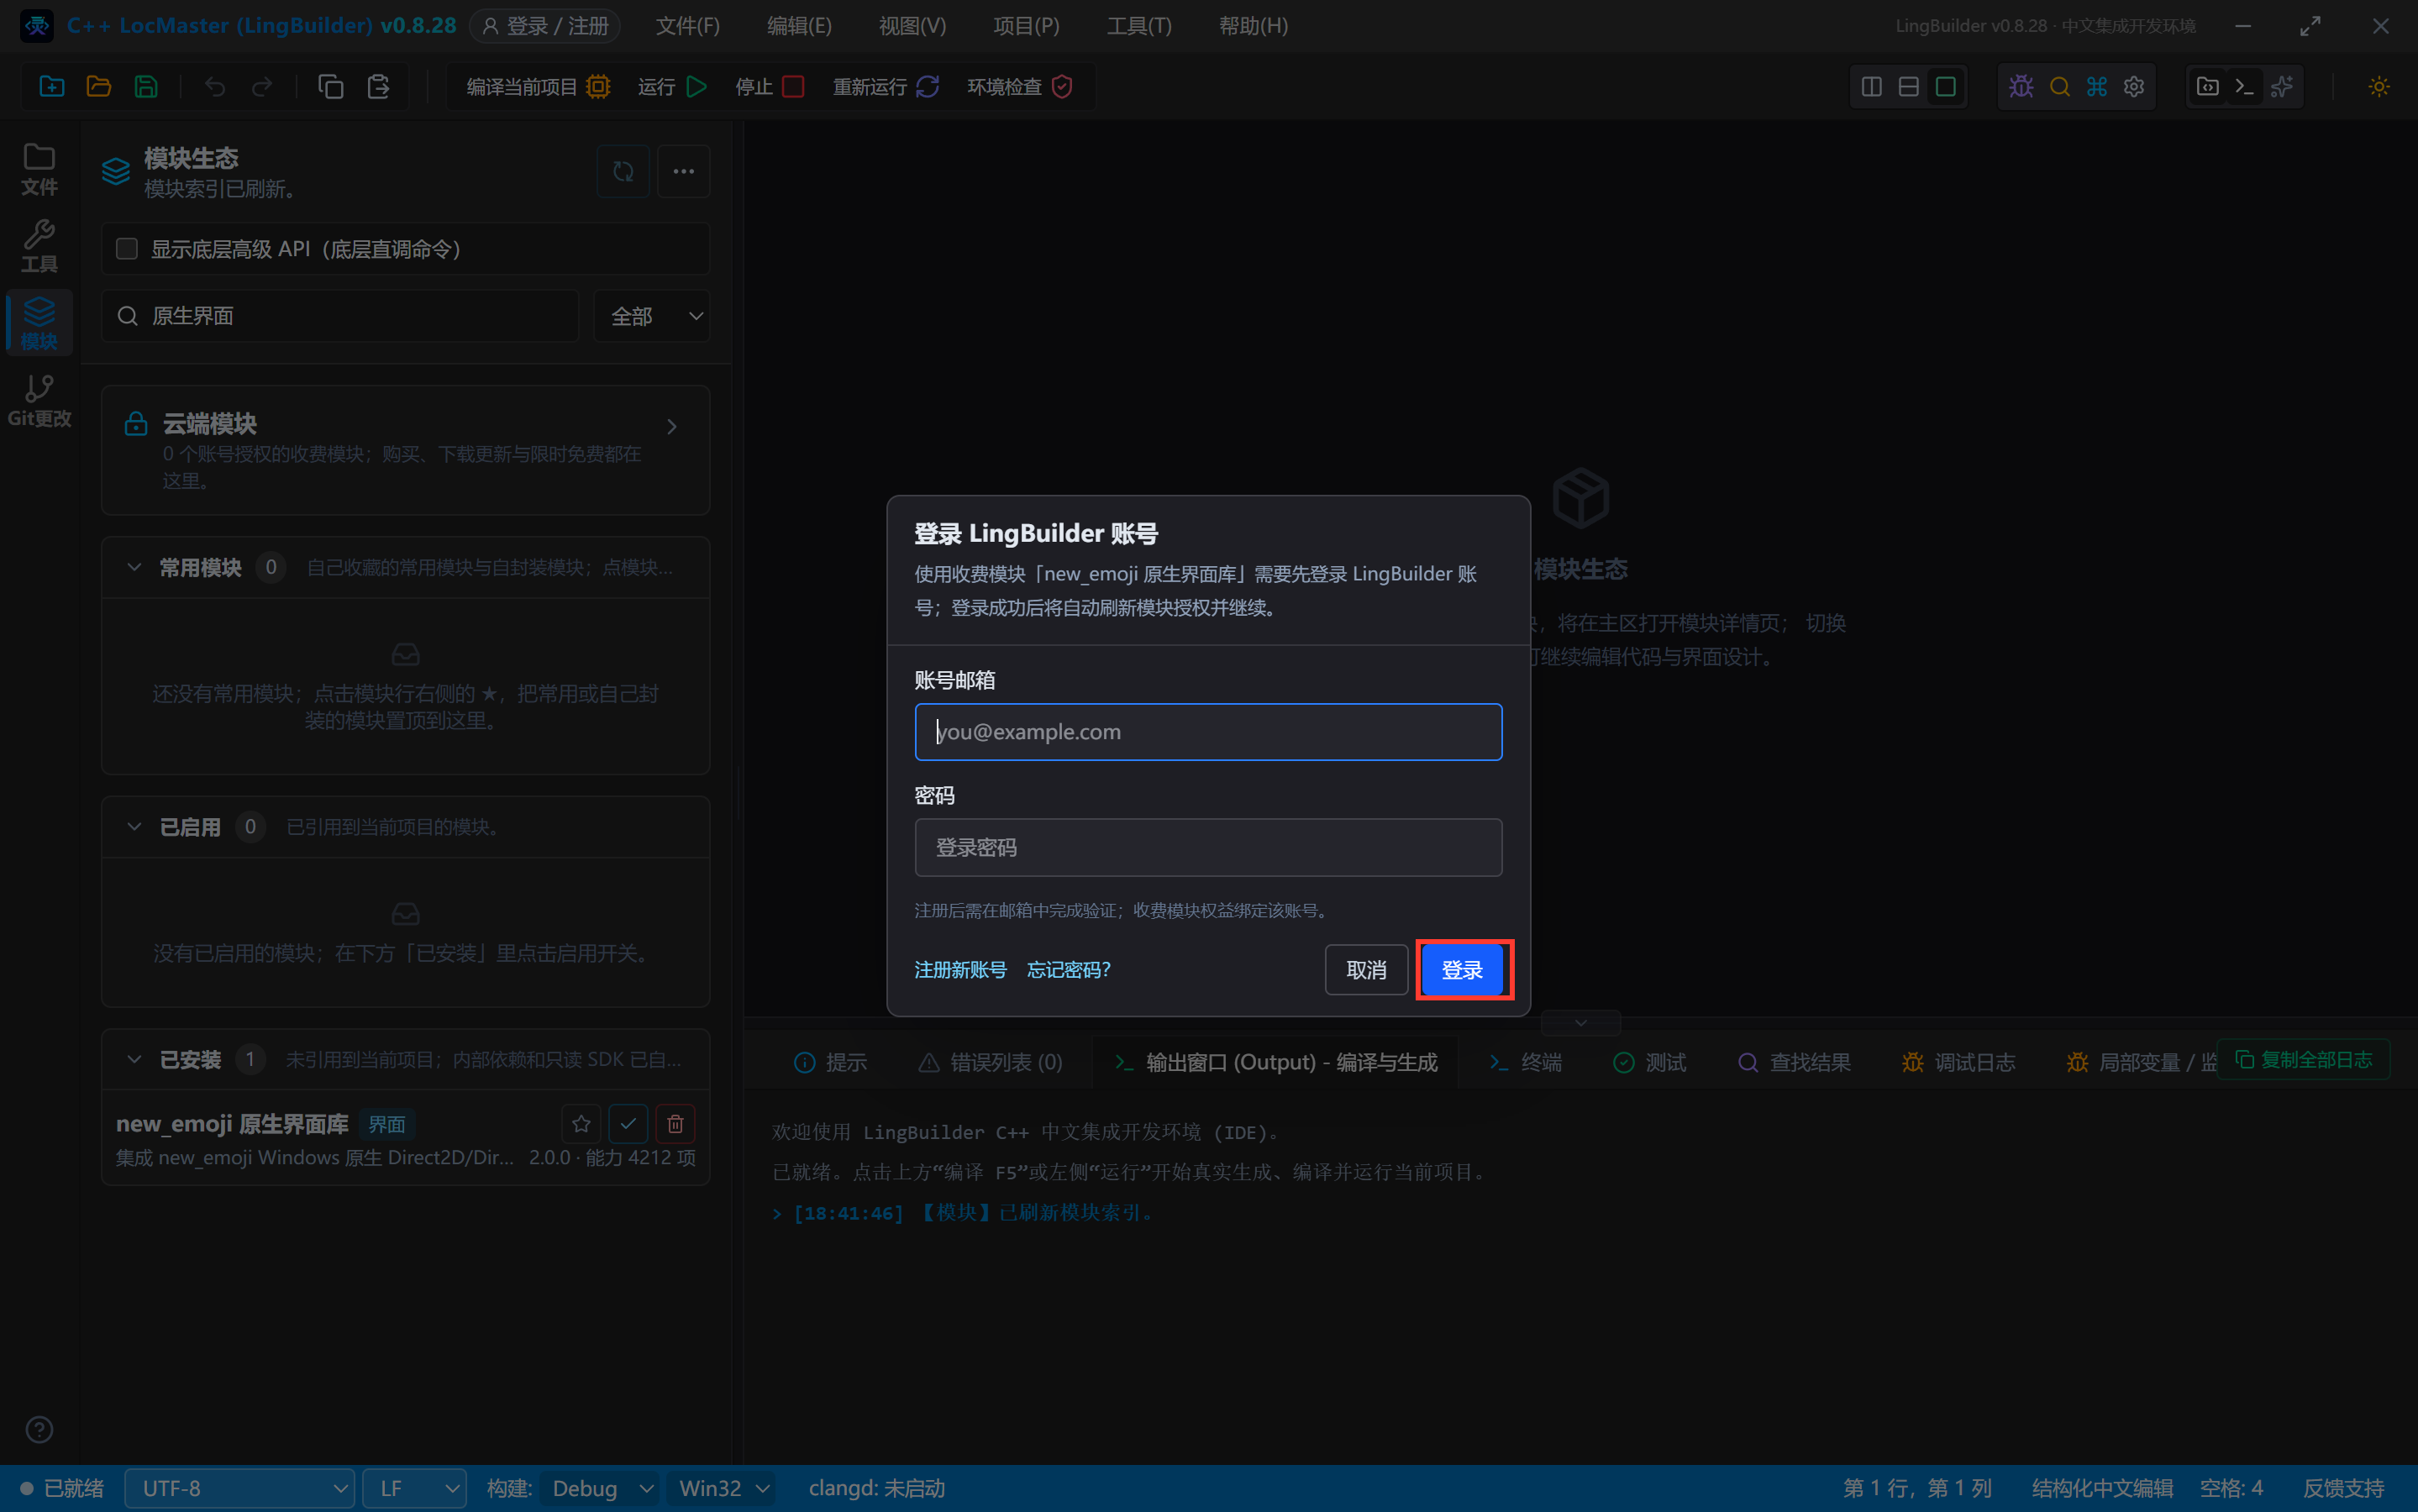This screenshot has width=2418, height=1512.
Task: Select the vertical split layout toggle
Action: tap(1871, 87)
